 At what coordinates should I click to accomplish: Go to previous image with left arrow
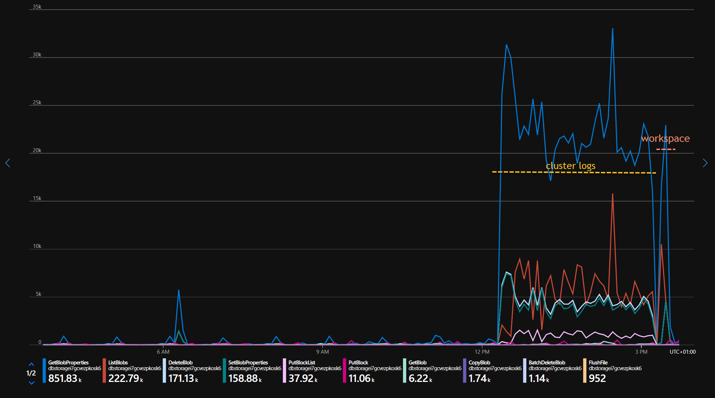coord(8,163)
